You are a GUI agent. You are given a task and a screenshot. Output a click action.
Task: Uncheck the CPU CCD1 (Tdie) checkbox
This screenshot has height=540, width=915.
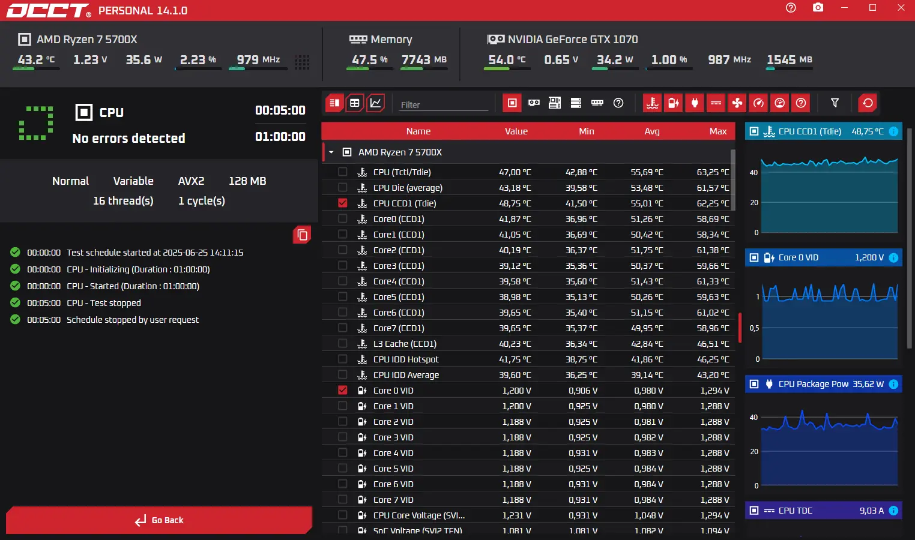[x=342, y=203]
